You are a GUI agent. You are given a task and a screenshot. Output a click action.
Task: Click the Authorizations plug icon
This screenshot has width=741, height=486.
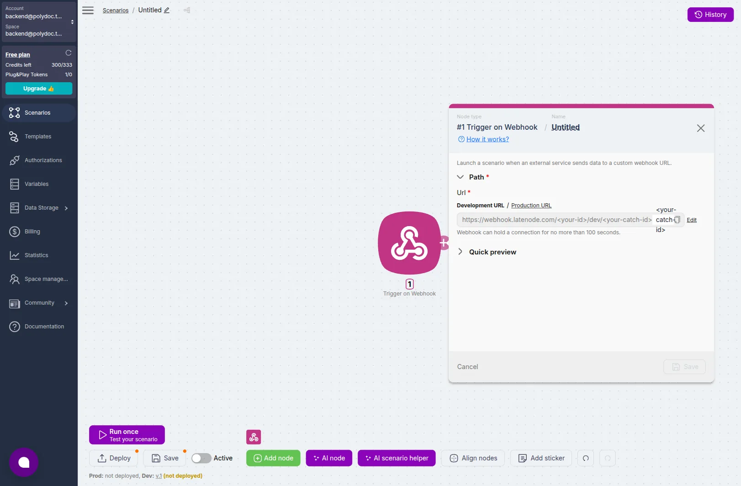click(15, 160)
